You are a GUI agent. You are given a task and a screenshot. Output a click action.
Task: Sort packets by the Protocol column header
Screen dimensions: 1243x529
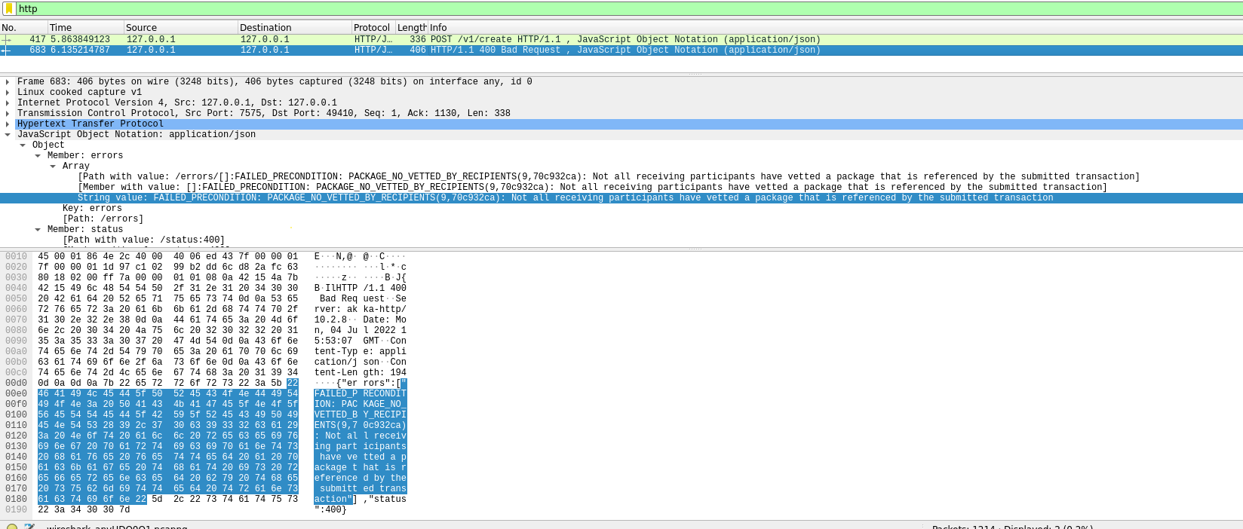point(372,27)
